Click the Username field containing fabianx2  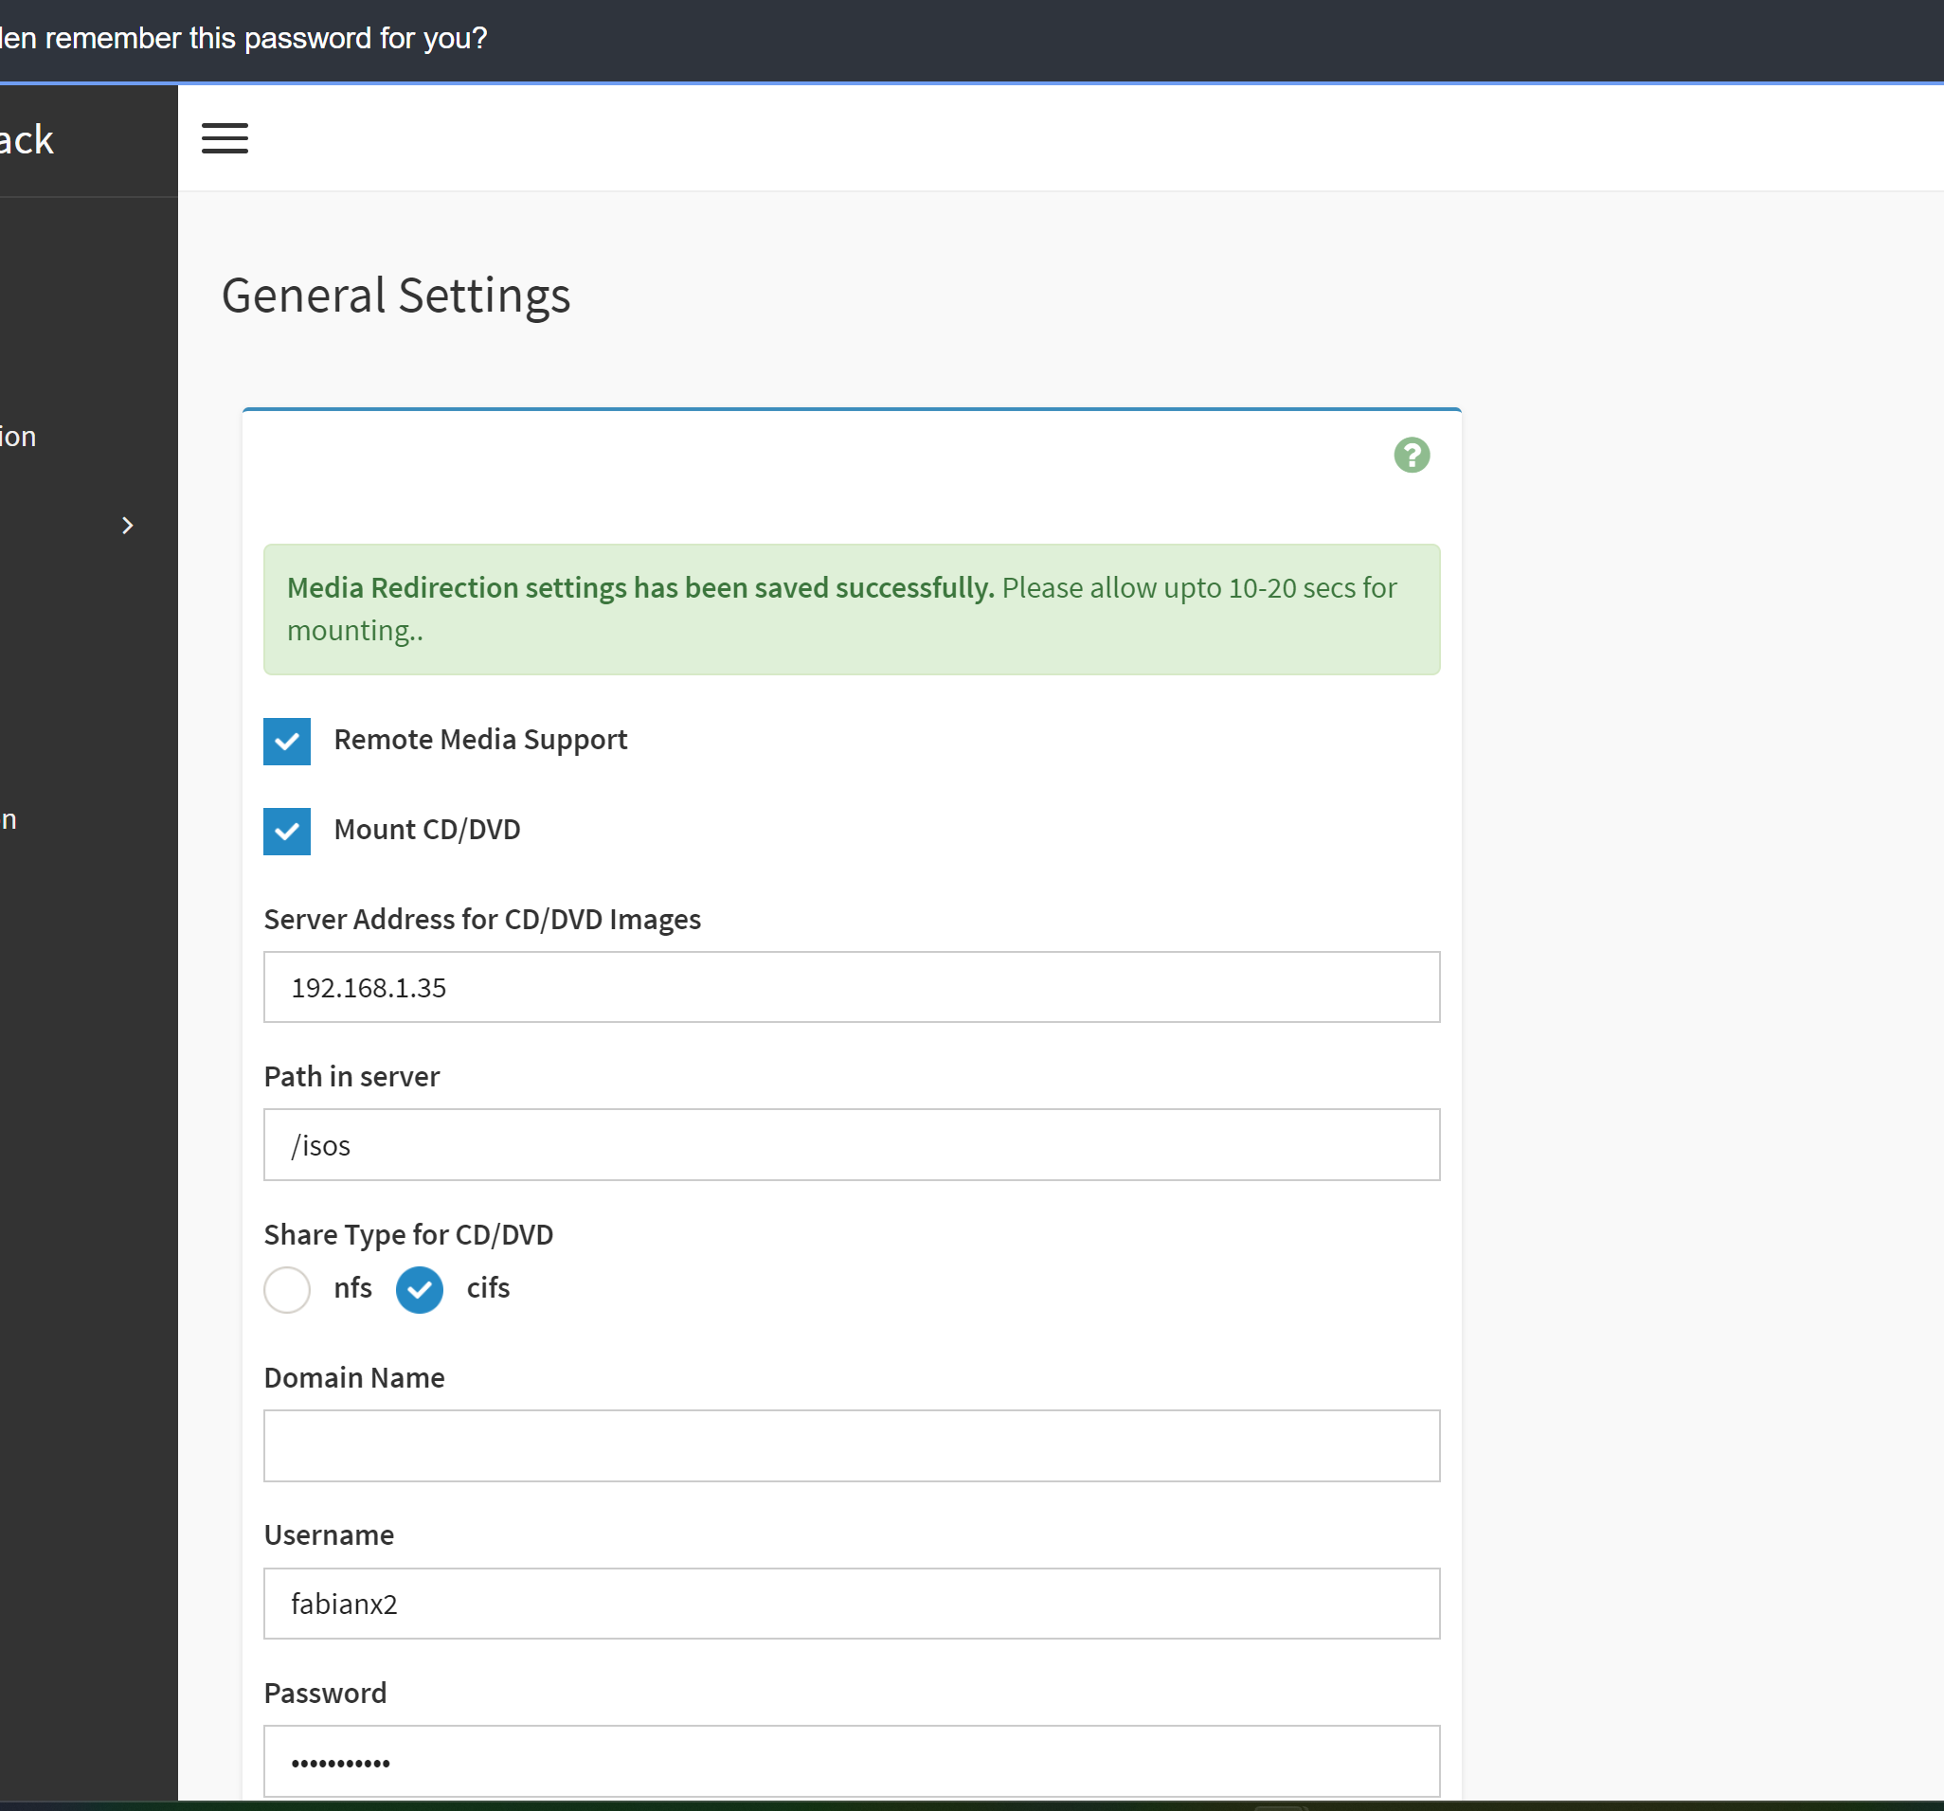851,1603
